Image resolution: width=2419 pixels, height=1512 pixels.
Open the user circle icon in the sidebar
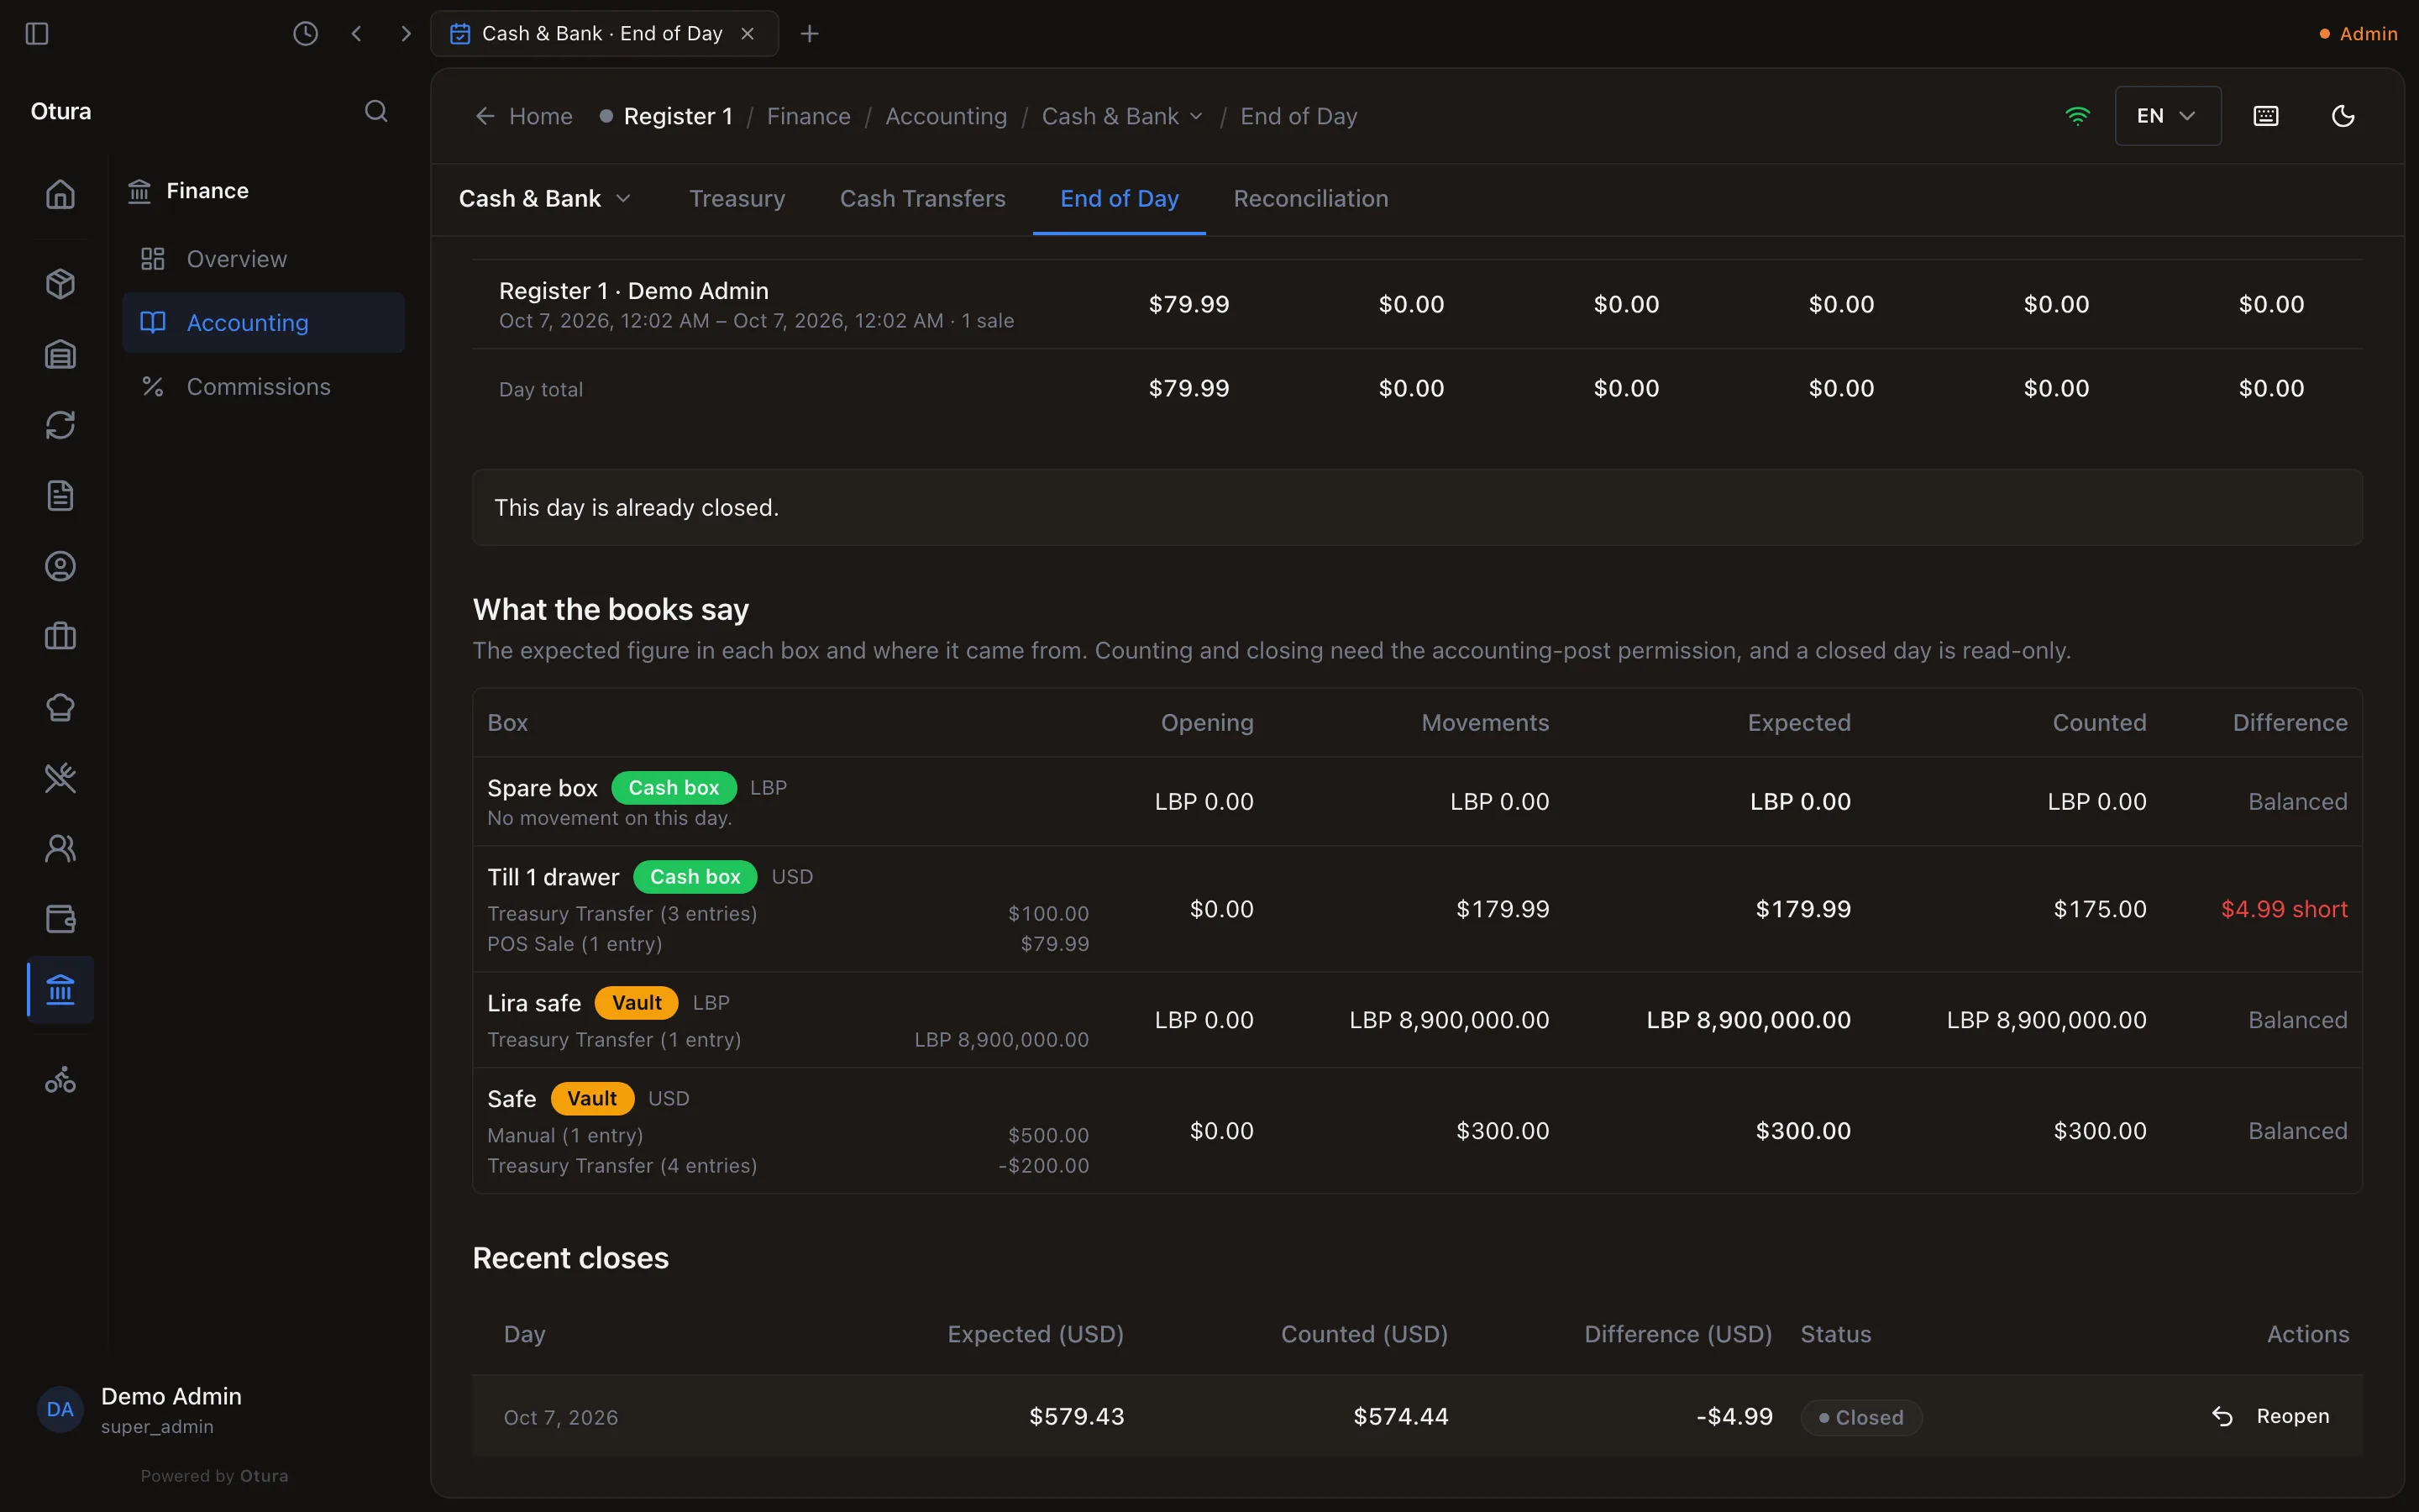pyautogui.click(x=60, y=566)
